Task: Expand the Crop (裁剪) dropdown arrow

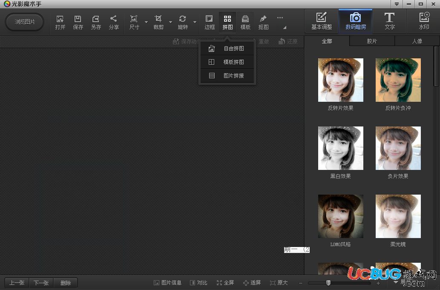Action: tap(170, 22)
